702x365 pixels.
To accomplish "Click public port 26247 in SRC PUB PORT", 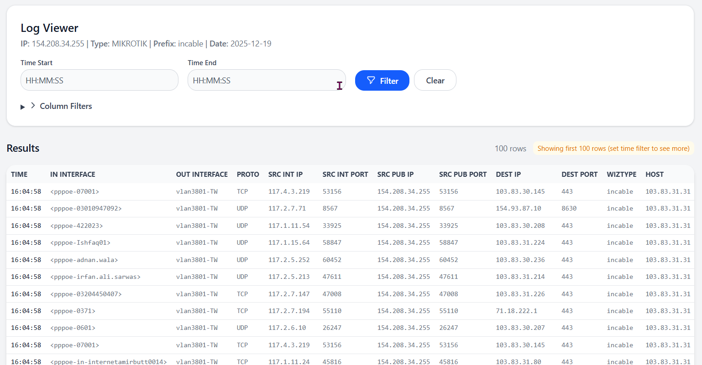I will tap(449, 328).
